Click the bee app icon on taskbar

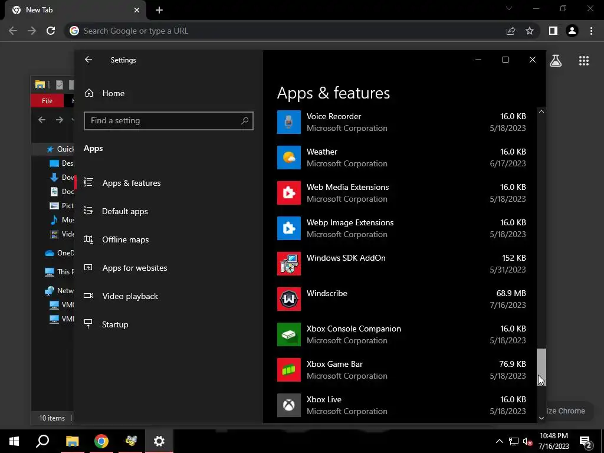click(x=131, y=441)
